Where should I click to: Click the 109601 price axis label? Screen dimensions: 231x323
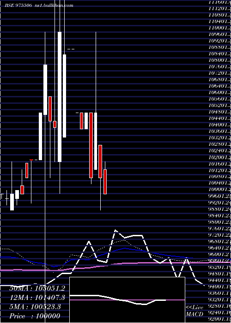tap(219, 35)
